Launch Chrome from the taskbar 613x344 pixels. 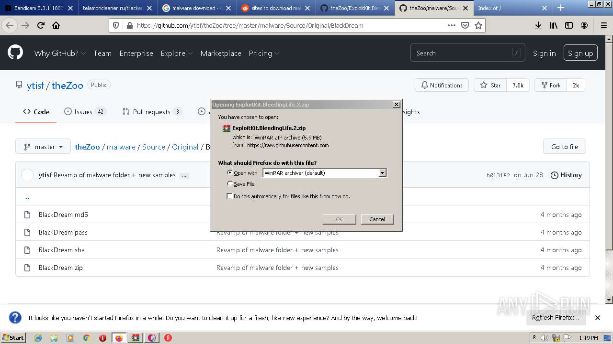(86, 338)
